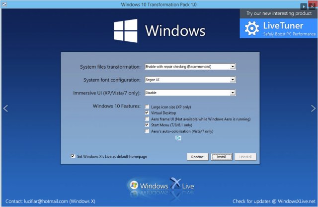Go to next page with right arrow

[x=313, y=108]
